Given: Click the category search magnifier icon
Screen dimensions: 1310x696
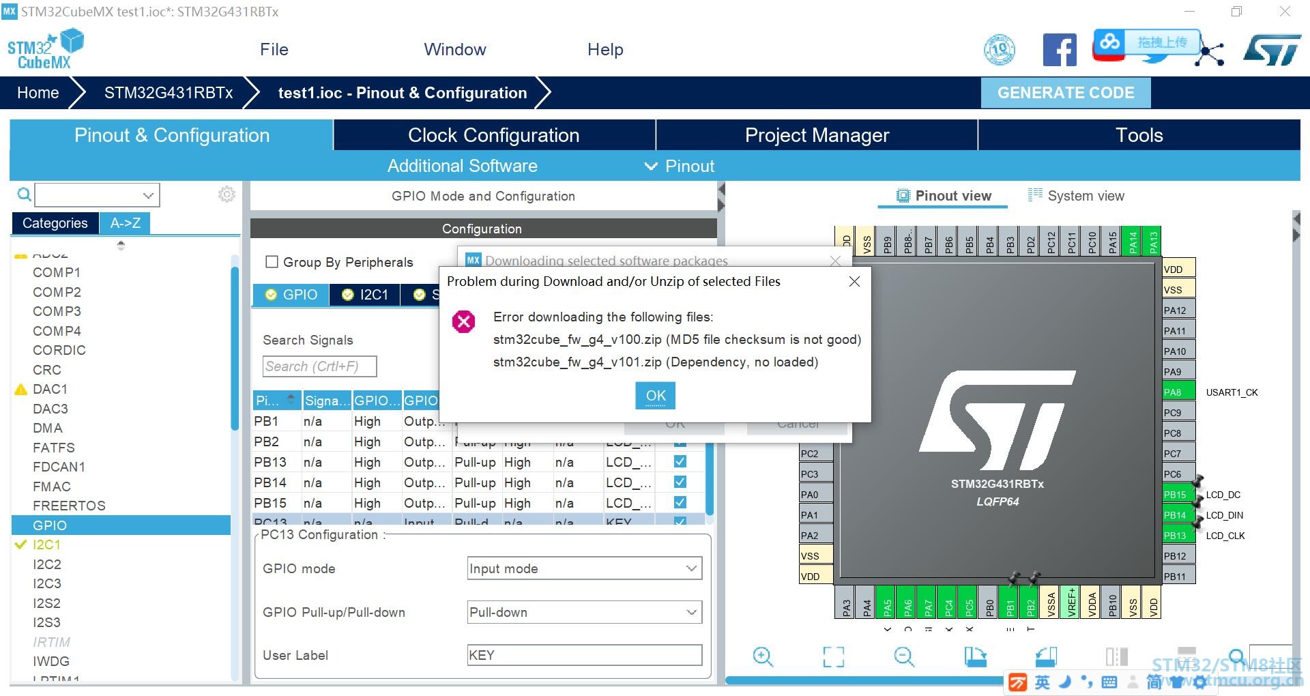Looking at the screenshot, I should tap(24, 195).
